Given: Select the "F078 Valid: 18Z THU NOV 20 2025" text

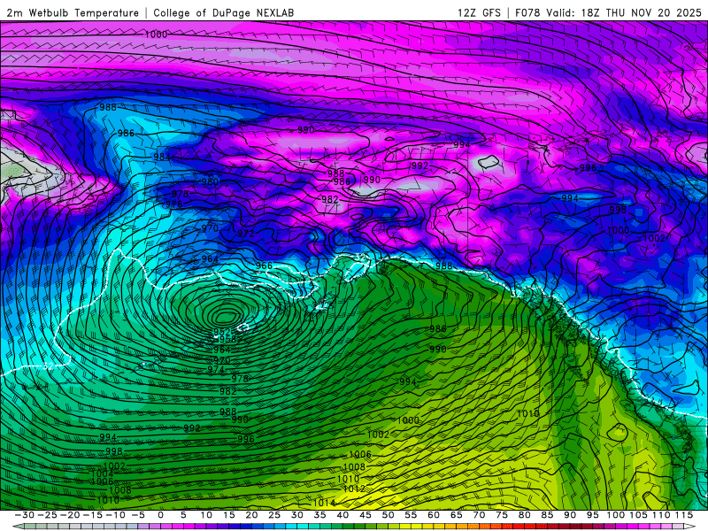Looking at the screenshot, I should tap(608, 13).
